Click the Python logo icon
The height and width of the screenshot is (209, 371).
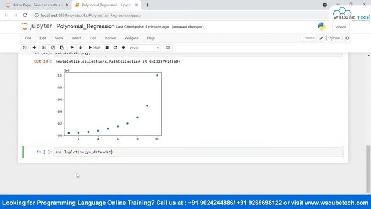pyautogui.click(x=322, y=27)
